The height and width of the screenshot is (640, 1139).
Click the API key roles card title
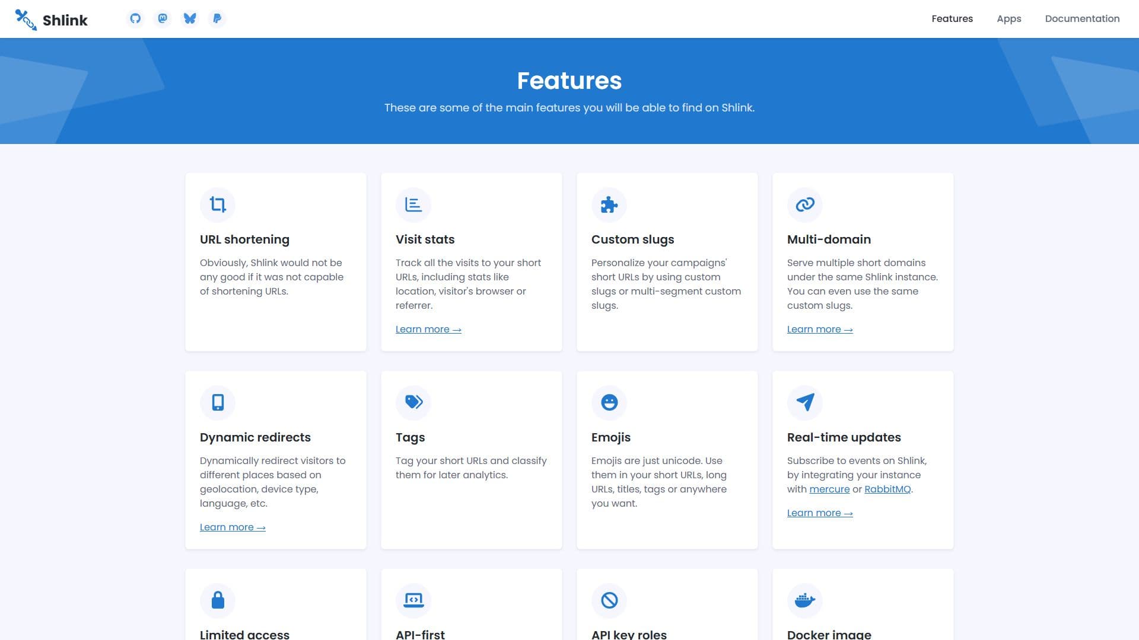point(629,634)
